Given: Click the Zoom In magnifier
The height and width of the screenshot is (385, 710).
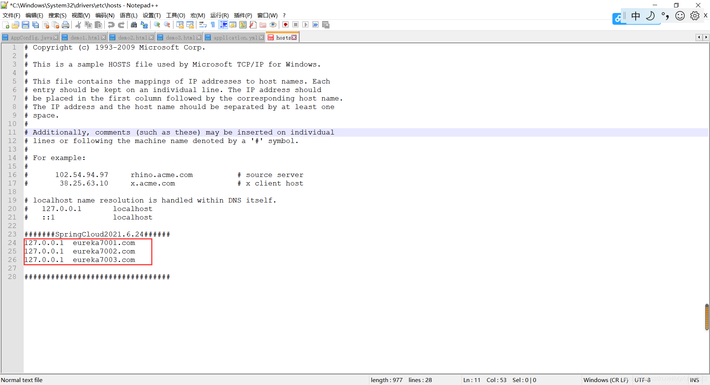Looking at the screenshot, I should (157, 25).
